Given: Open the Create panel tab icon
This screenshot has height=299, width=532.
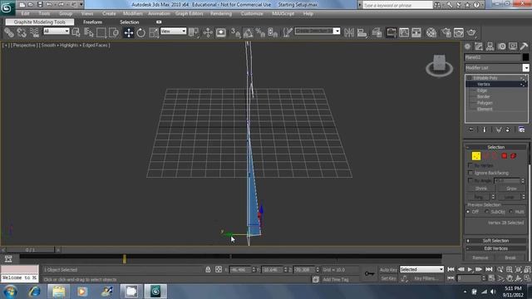Looking at the screenshot, I should tap(467, 47).
